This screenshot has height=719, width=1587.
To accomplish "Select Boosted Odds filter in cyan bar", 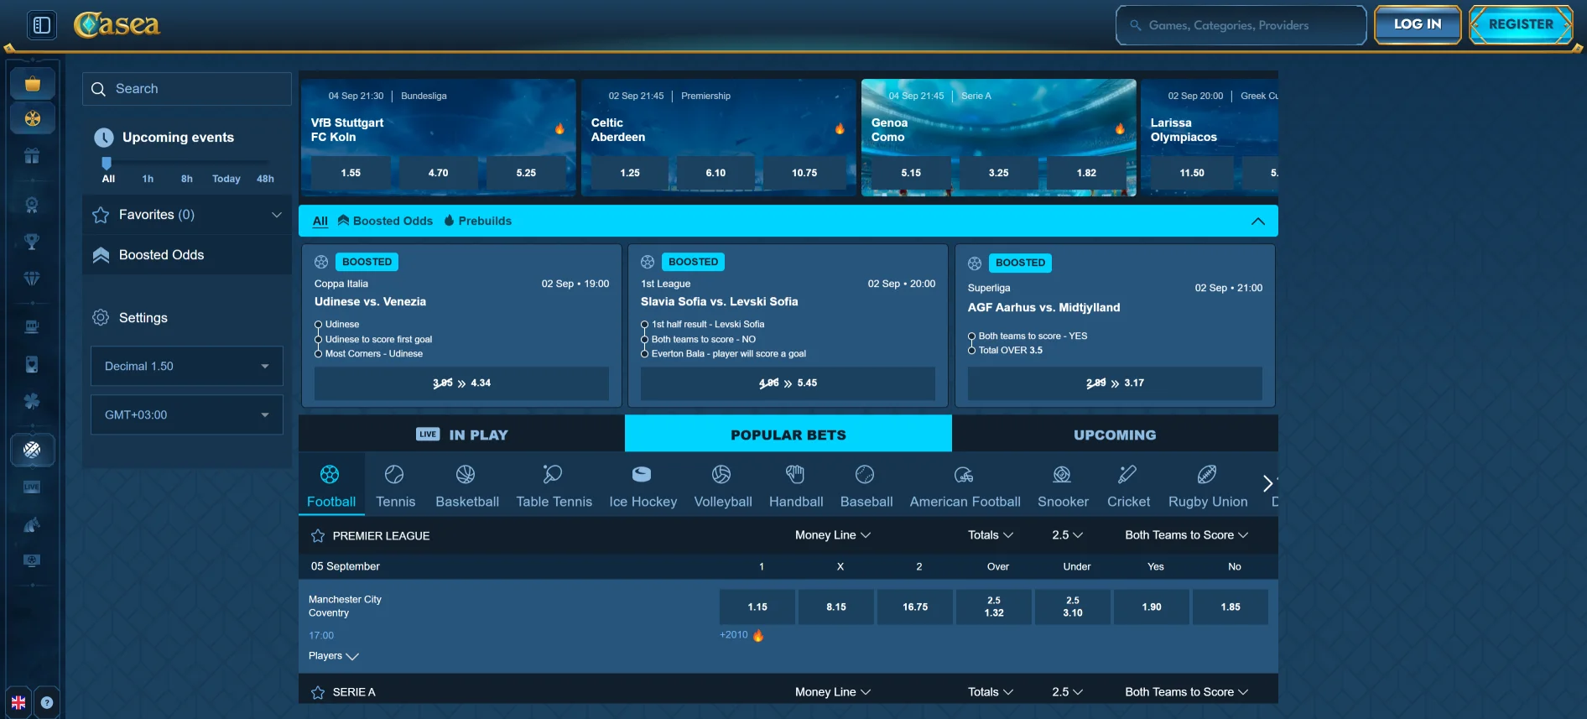I will [385, 221].
